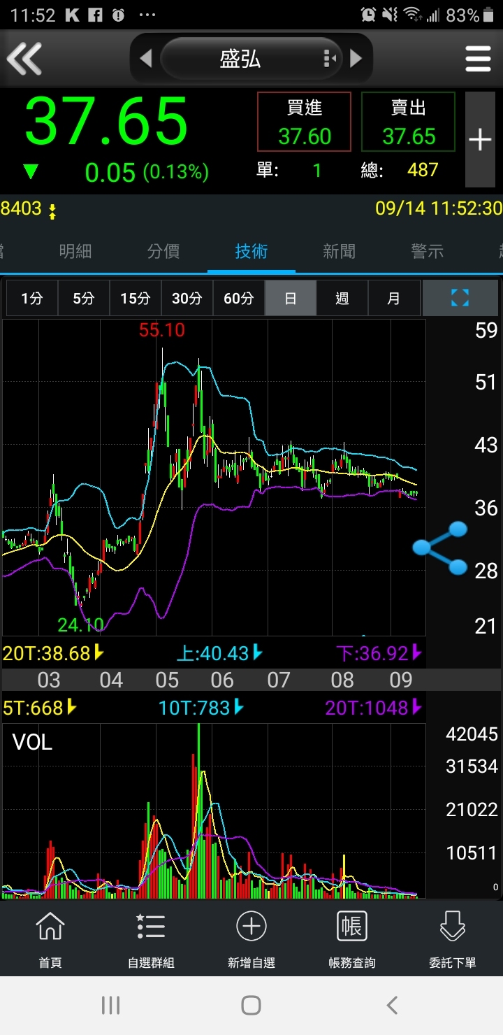This screenshot has height=1035, width=503.
Task: Switch to next stock with right arrow
Action: pyautogui.click(x=356, y=59)
